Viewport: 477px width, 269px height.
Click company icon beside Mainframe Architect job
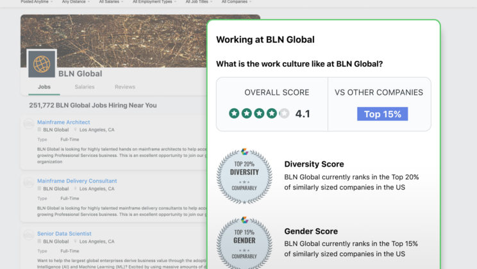click(x=29, y=124)
